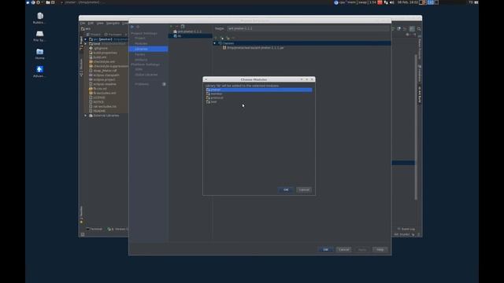Click the copy library icon

(x=183, y=26)
